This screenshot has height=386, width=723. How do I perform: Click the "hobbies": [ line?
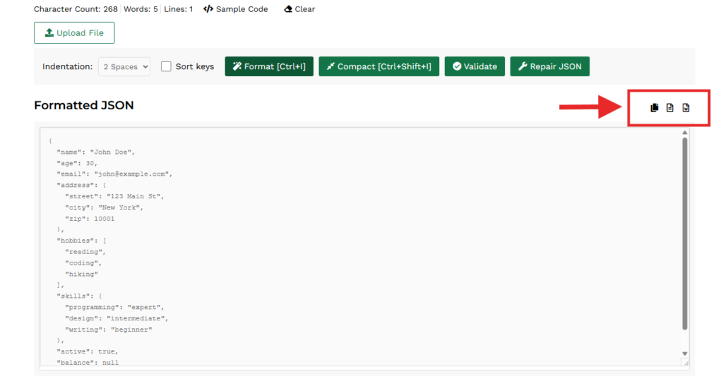[x=82, y=241]
